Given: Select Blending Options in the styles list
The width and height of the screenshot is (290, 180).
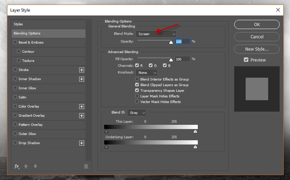Looking at the screenshot, I should (48, 33).
